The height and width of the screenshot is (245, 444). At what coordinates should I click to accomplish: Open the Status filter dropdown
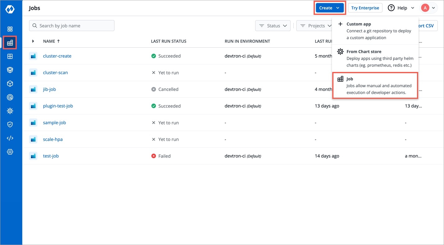point(273,26)
